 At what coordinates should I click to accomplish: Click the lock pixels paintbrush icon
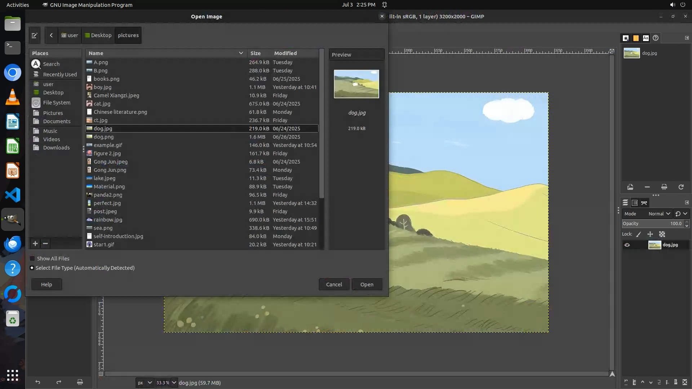[639, 234]
